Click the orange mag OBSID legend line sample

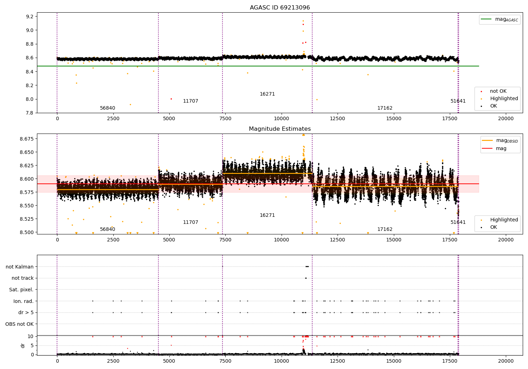[x=488, y=141]
